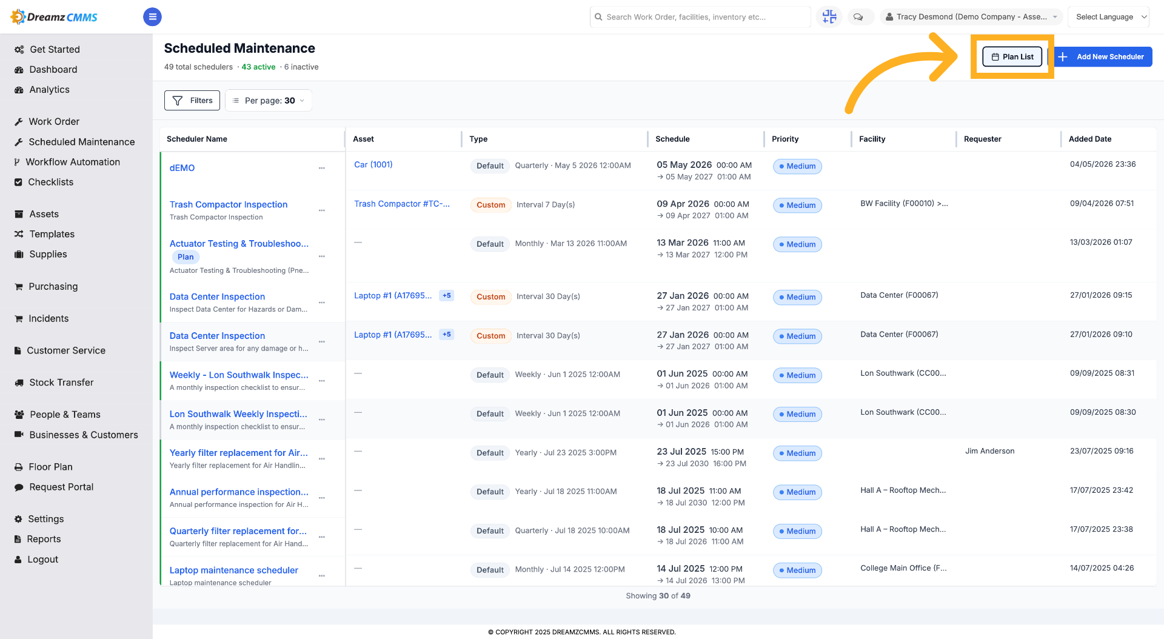Viewport: 1164px width, 639px height.
Task: Open the Car (1001) asset link
Action: pyautogui.click(x=373, y=165)
